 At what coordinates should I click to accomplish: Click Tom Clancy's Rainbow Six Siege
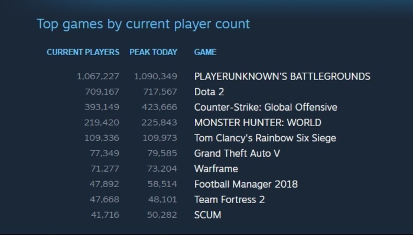[x=265, y=138]
